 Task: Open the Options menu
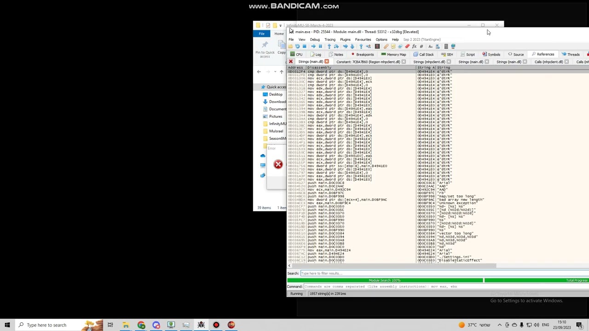coord(381,40)
